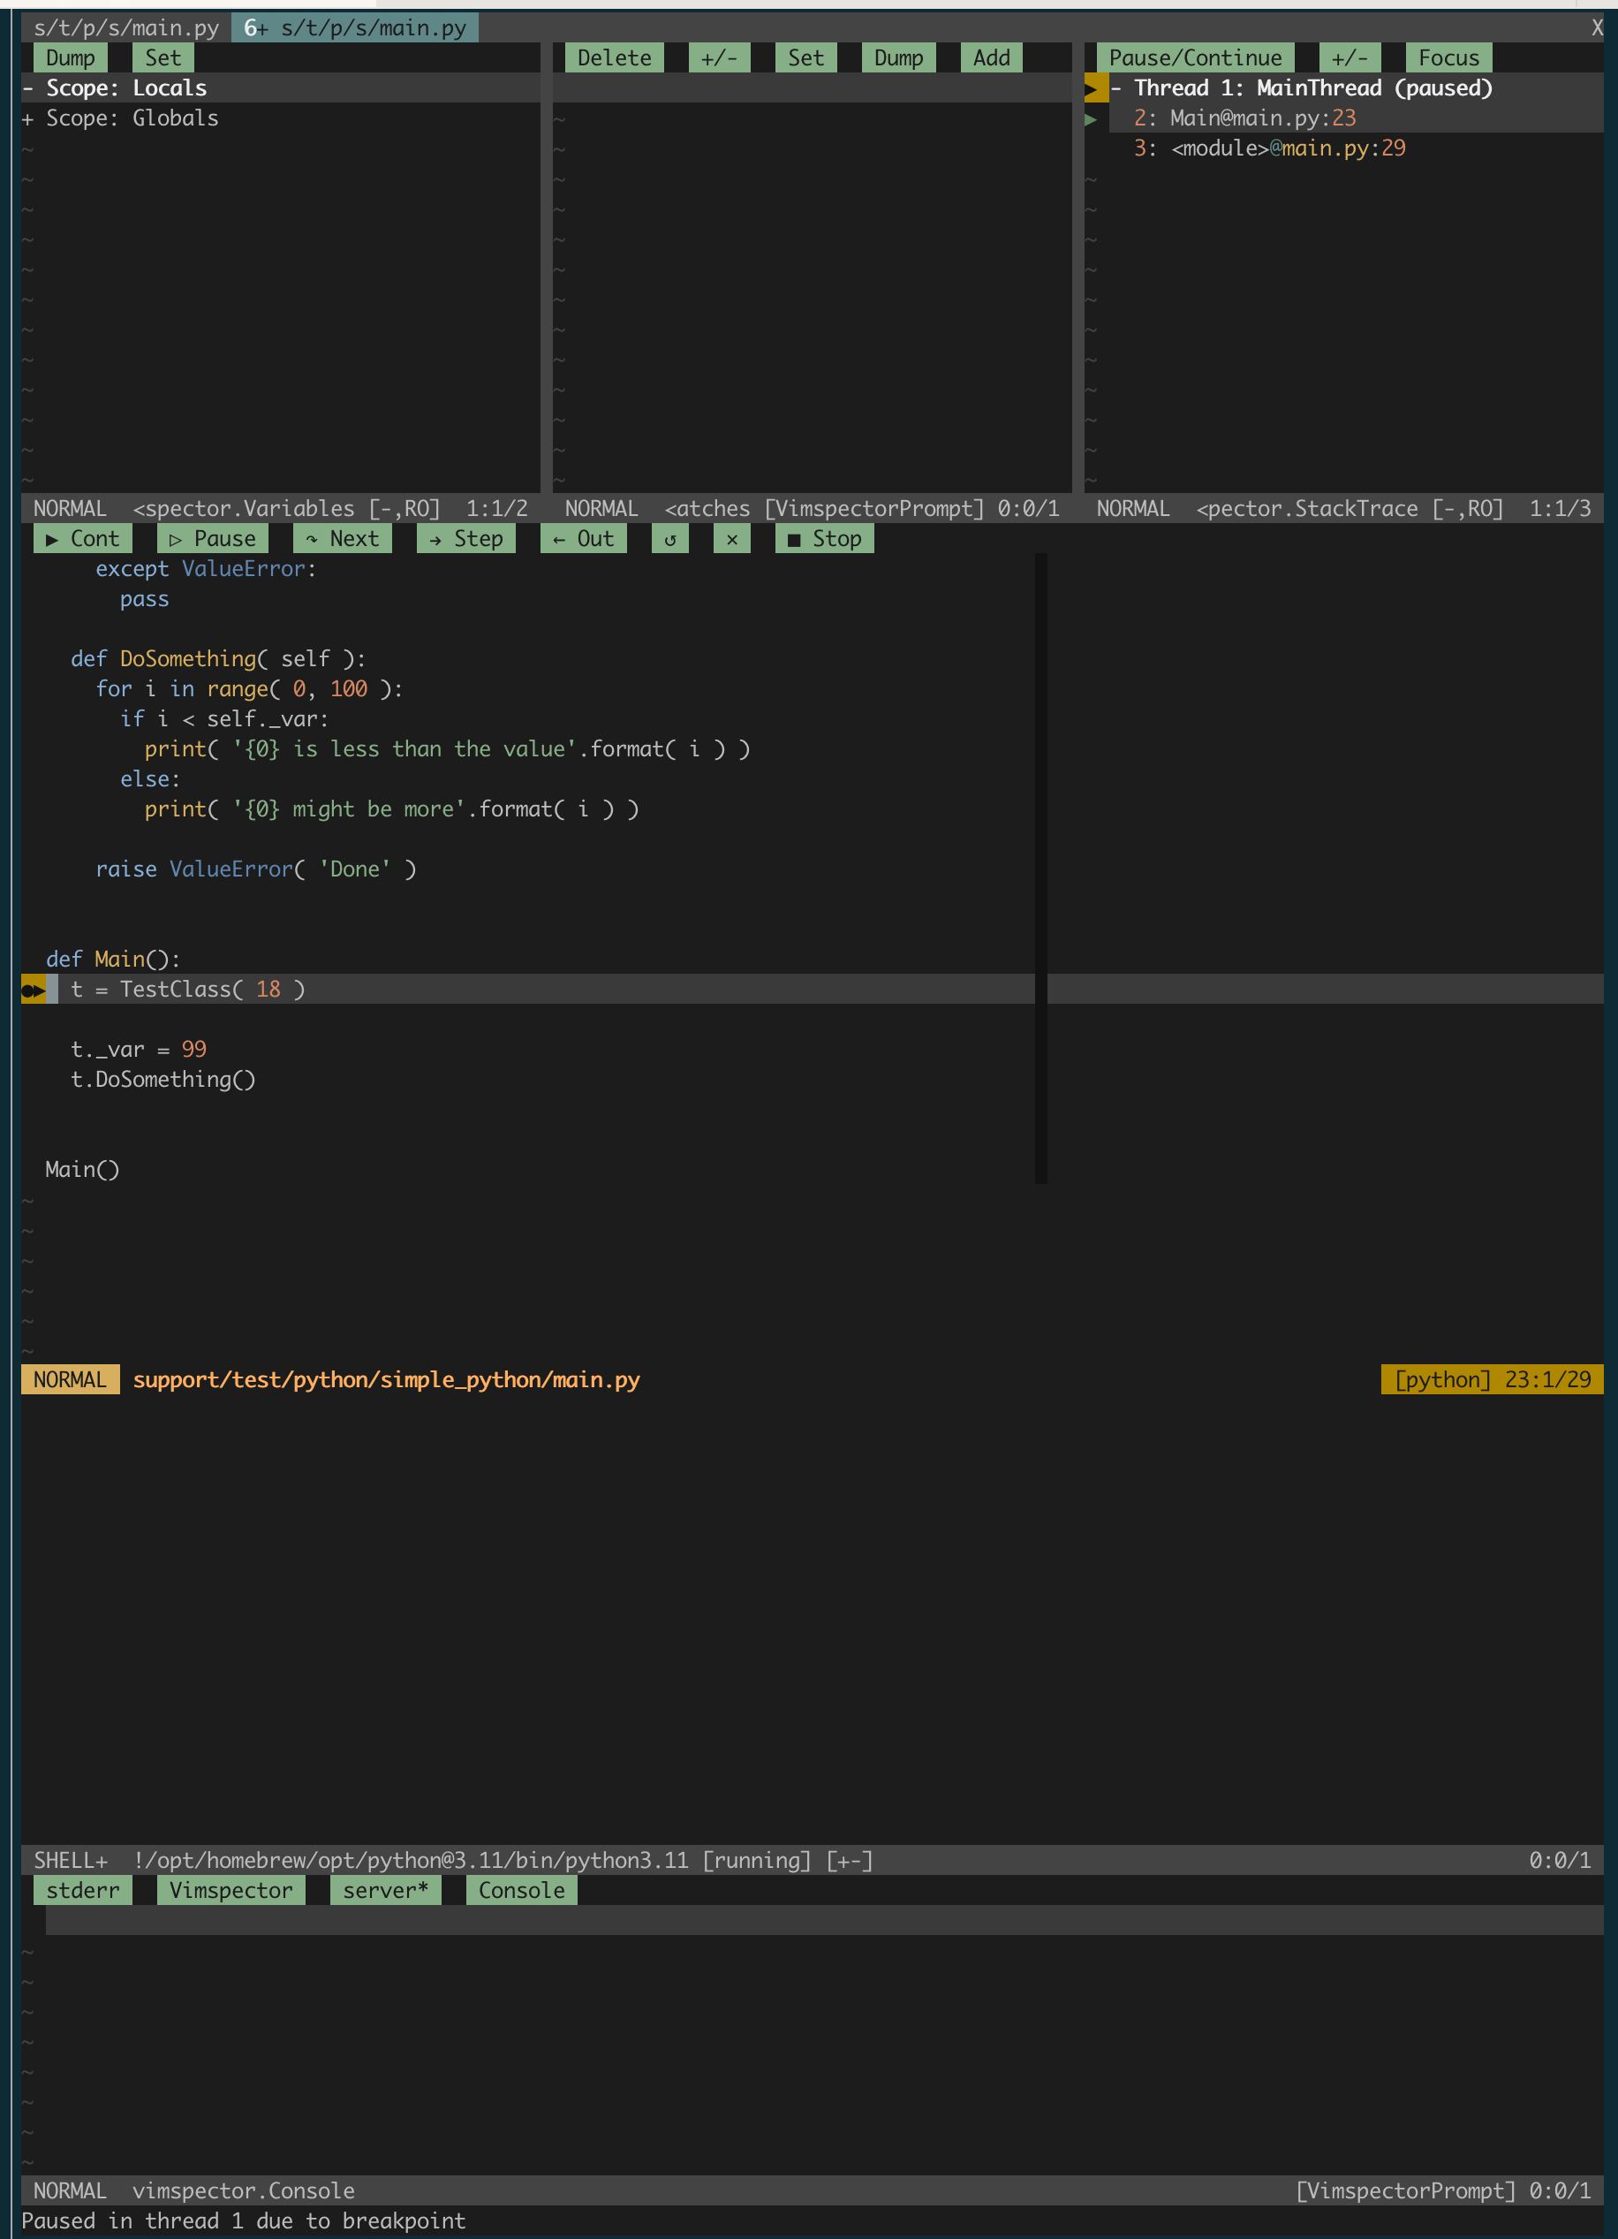Switch to the Console tab

(x=520, y=1889)
